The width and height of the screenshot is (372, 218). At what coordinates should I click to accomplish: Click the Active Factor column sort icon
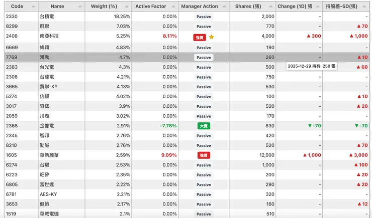click(x=174, y=7)
